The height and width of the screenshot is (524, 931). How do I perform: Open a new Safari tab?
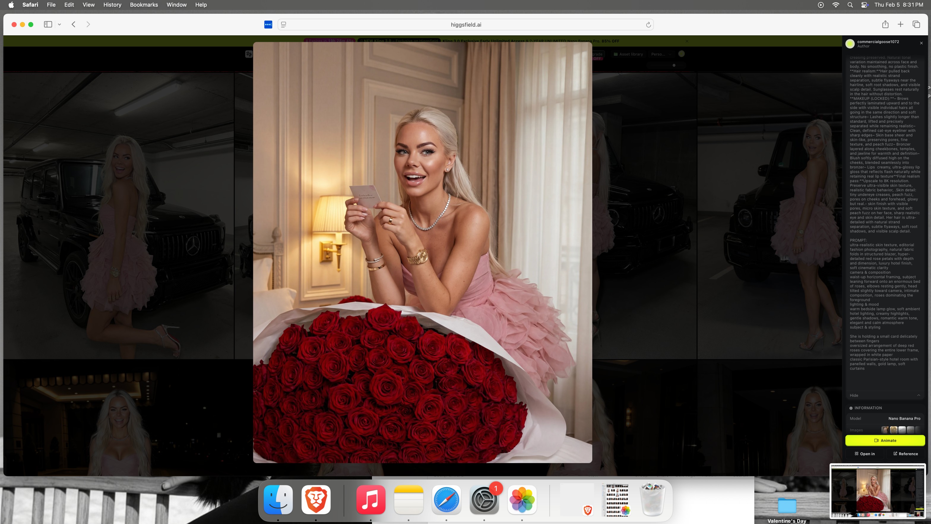click(900, 24)
